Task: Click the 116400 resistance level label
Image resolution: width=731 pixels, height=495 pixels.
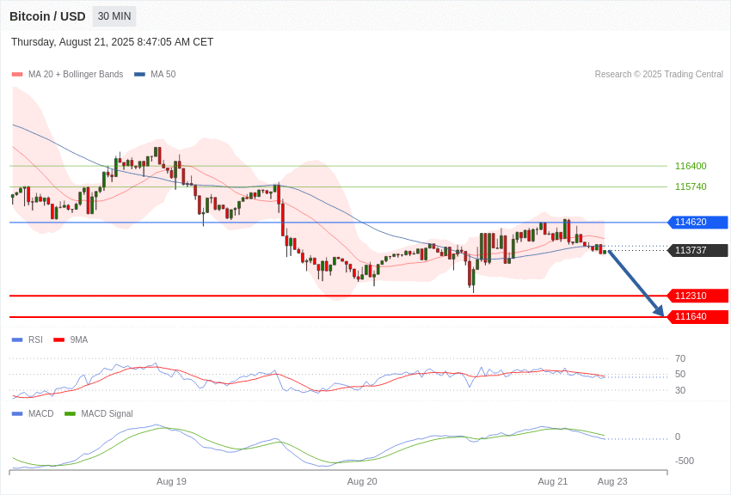Action: point(691,166)
